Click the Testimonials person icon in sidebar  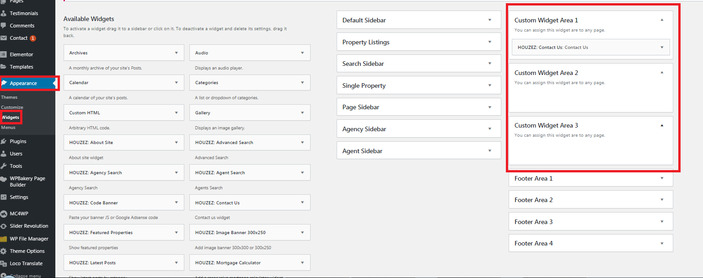(4, 13)
